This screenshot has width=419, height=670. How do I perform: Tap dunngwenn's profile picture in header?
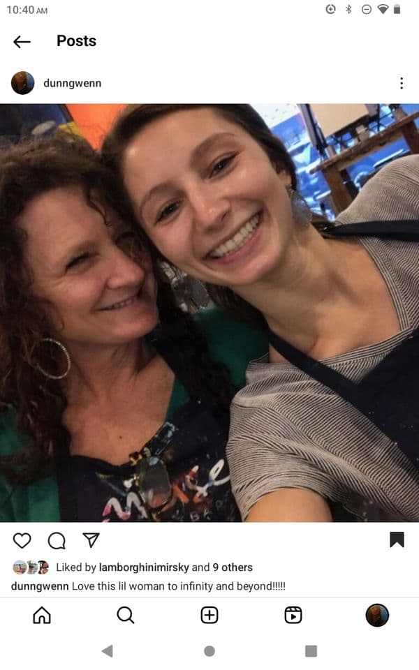pos(22,83)
